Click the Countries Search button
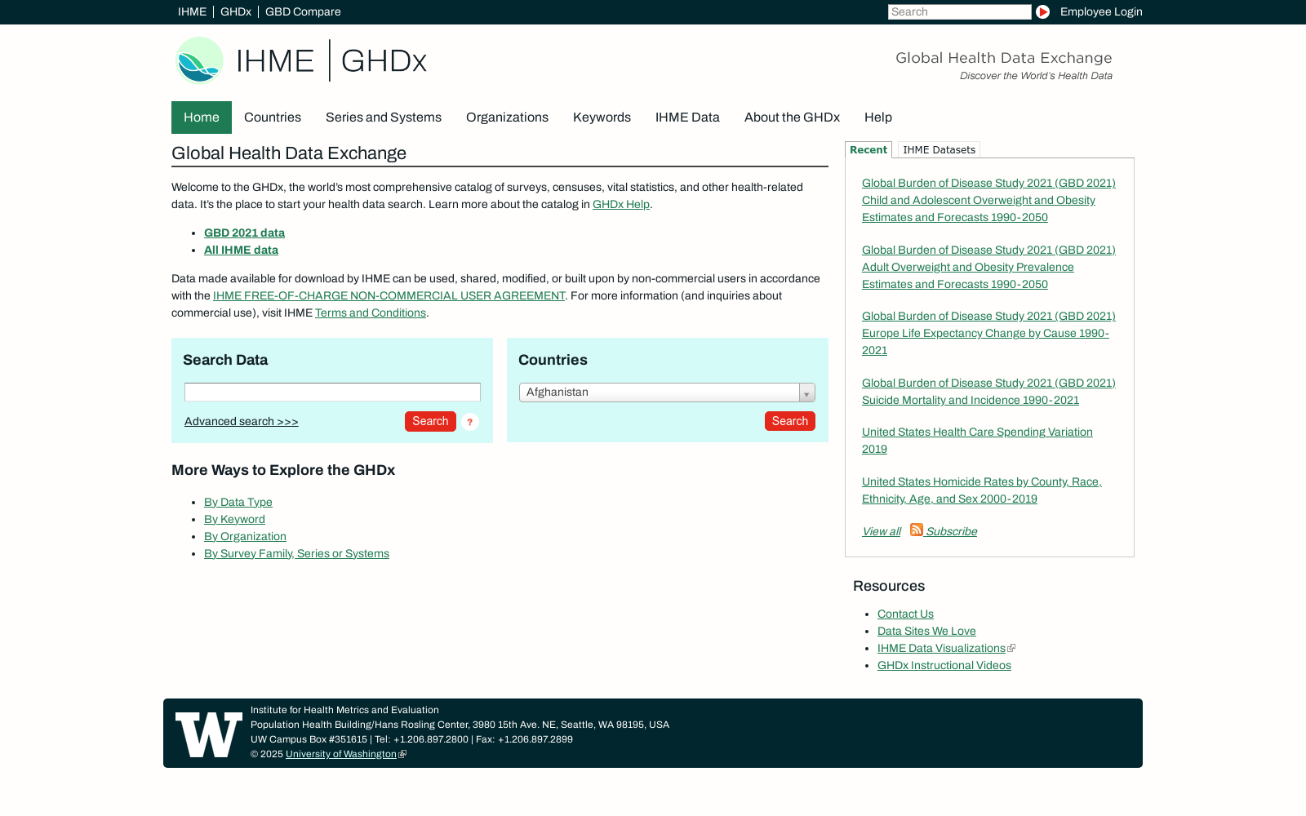Screen dimensions: 1306x816 [x=789, y=421]
